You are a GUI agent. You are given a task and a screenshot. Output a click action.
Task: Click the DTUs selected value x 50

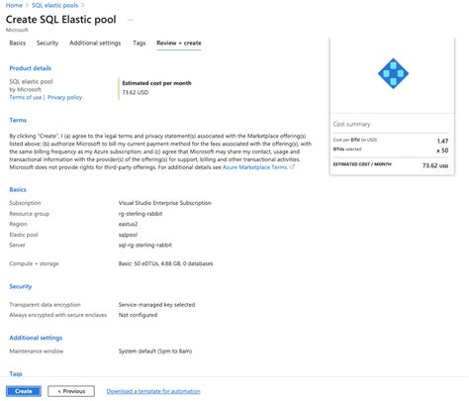[442, 150]
